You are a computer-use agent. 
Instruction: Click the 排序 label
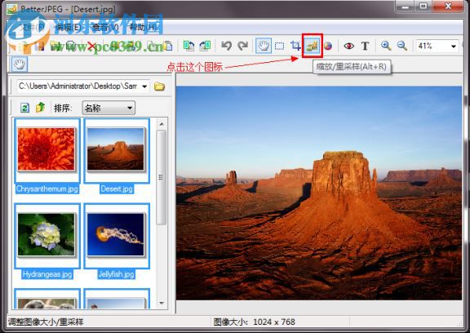[x=62, y=108]
